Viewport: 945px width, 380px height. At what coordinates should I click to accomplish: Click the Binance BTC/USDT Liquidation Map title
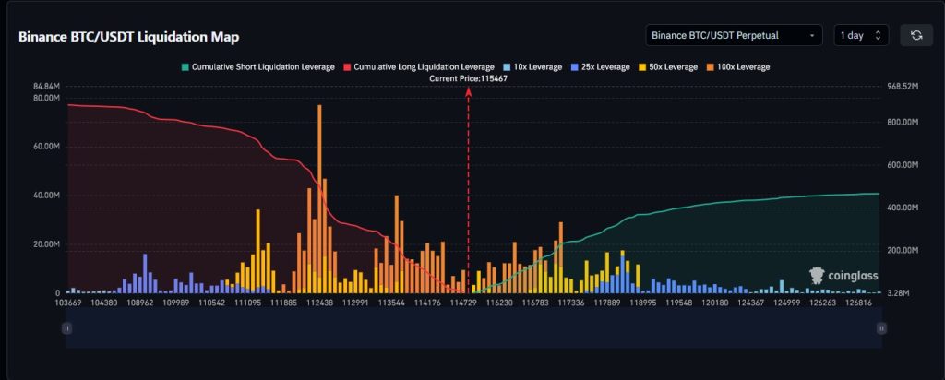(129, 37)
